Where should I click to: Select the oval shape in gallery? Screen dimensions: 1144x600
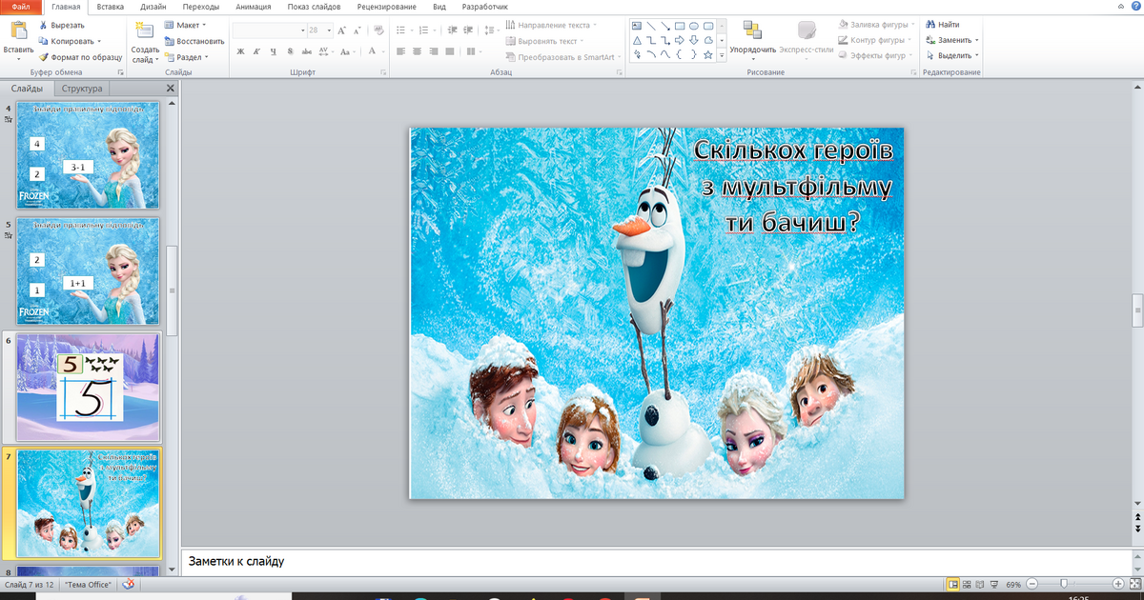pyautogui.click(x=693, y=26)
